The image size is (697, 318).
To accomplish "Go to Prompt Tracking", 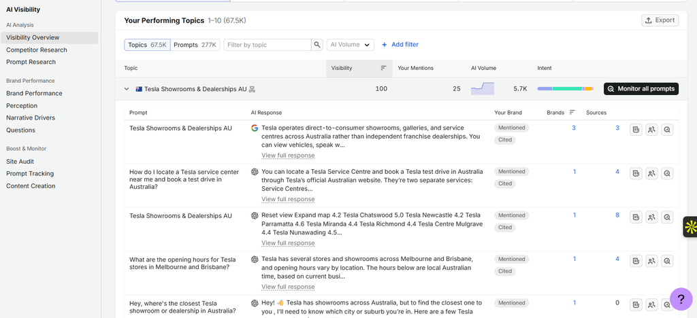I will coord(30,174).
